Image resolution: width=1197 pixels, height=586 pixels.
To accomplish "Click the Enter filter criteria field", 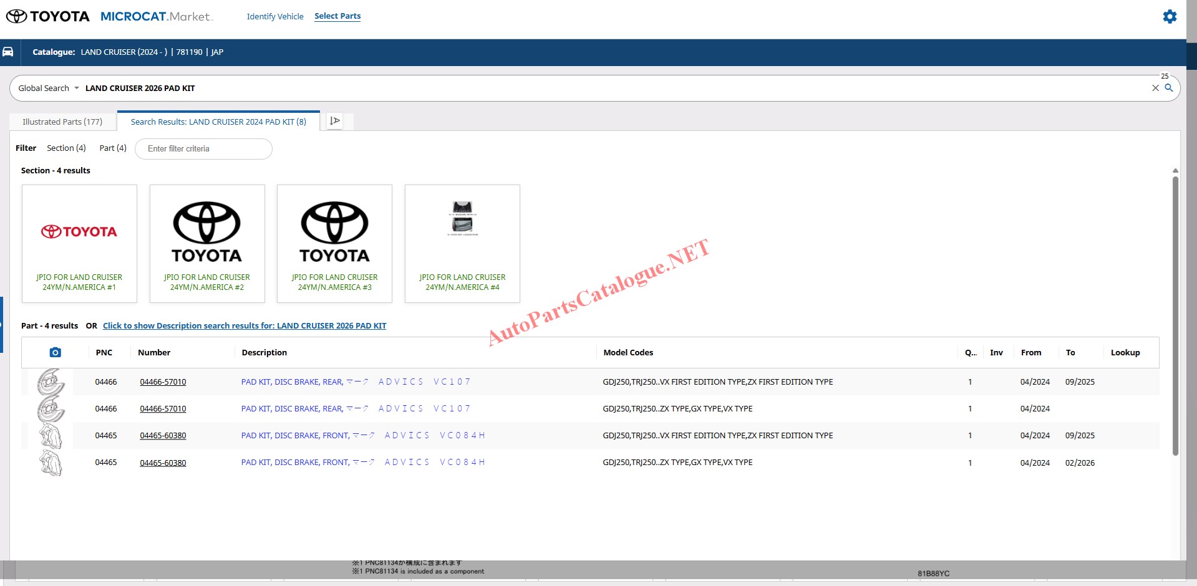I will 203,149.
